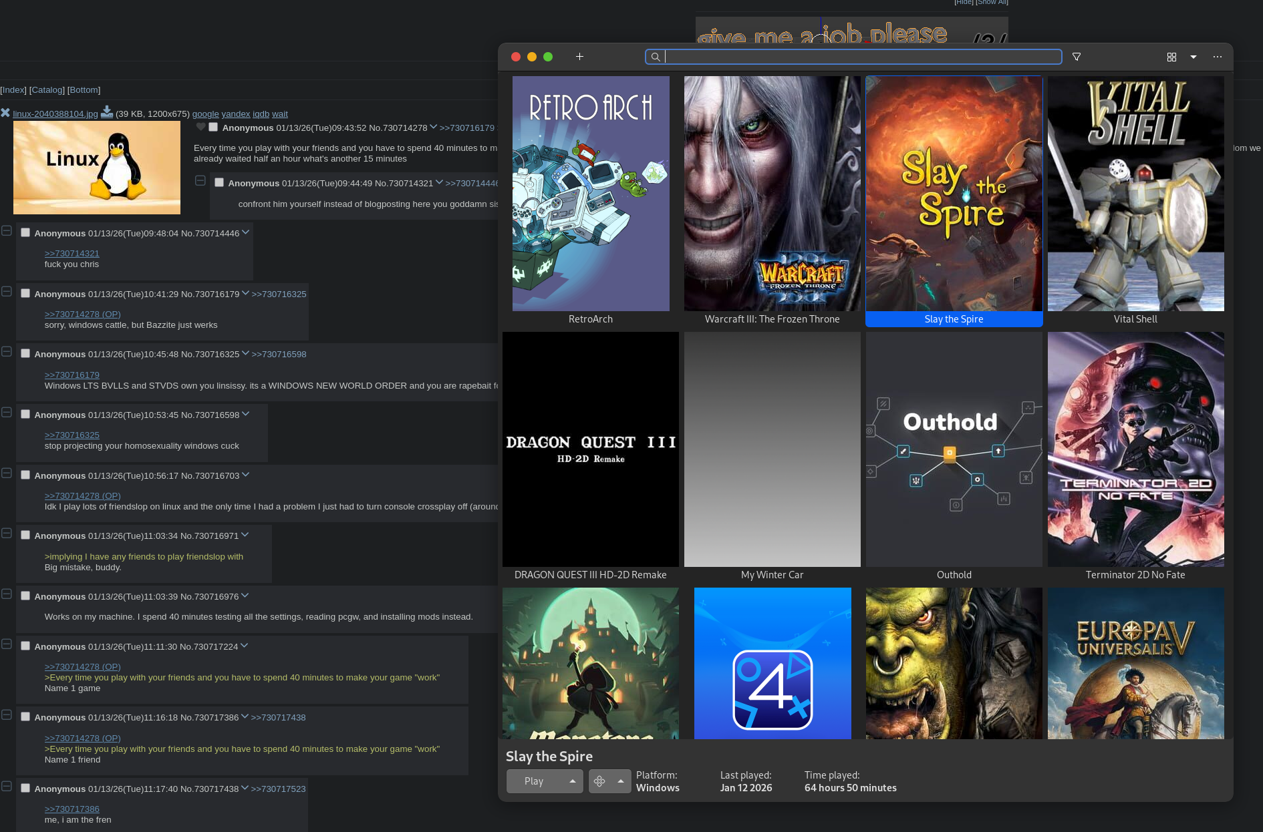Image resolution: width=1263 pixels, height=832 pixels.
Task: Click the X icon before the linux-2040388104.jpg filename
Action: (x=5, y=113)
